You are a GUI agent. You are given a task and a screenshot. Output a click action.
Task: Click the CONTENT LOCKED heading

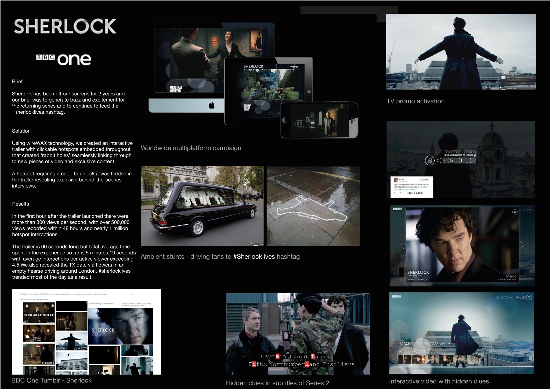click(459, 152)
